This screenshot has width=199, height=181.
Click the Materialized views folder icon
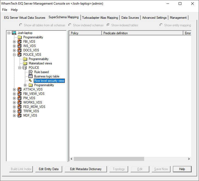pyautogui.click(x=25, y=63)
